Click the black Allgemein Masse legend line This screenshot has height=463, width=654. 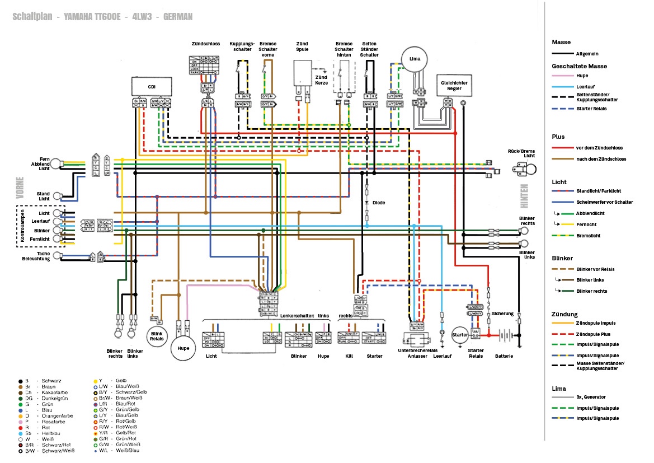click(x=562, y=53)
